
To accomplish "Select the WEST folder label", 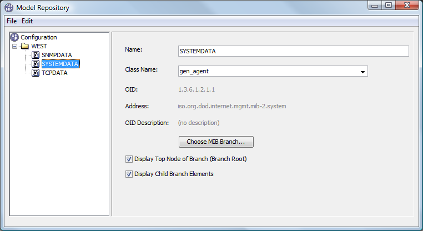I will tap(39, 46).
